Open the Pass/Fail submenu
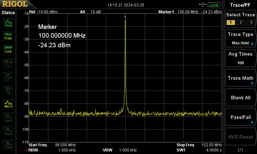 point(241,117)
